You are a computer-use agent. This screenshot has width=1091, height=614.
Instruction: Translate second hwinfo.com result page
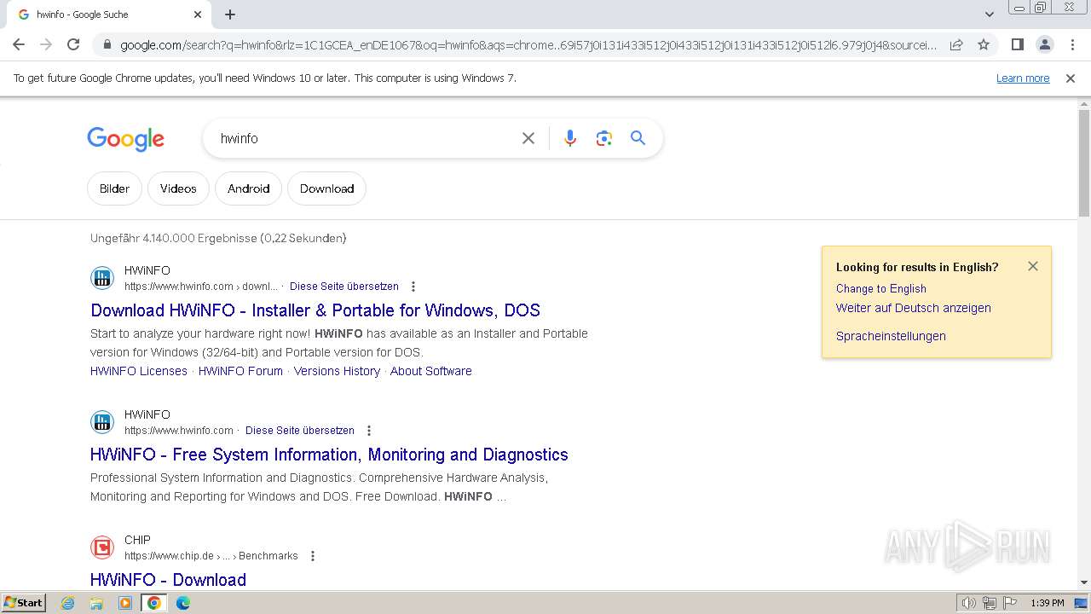300,431
